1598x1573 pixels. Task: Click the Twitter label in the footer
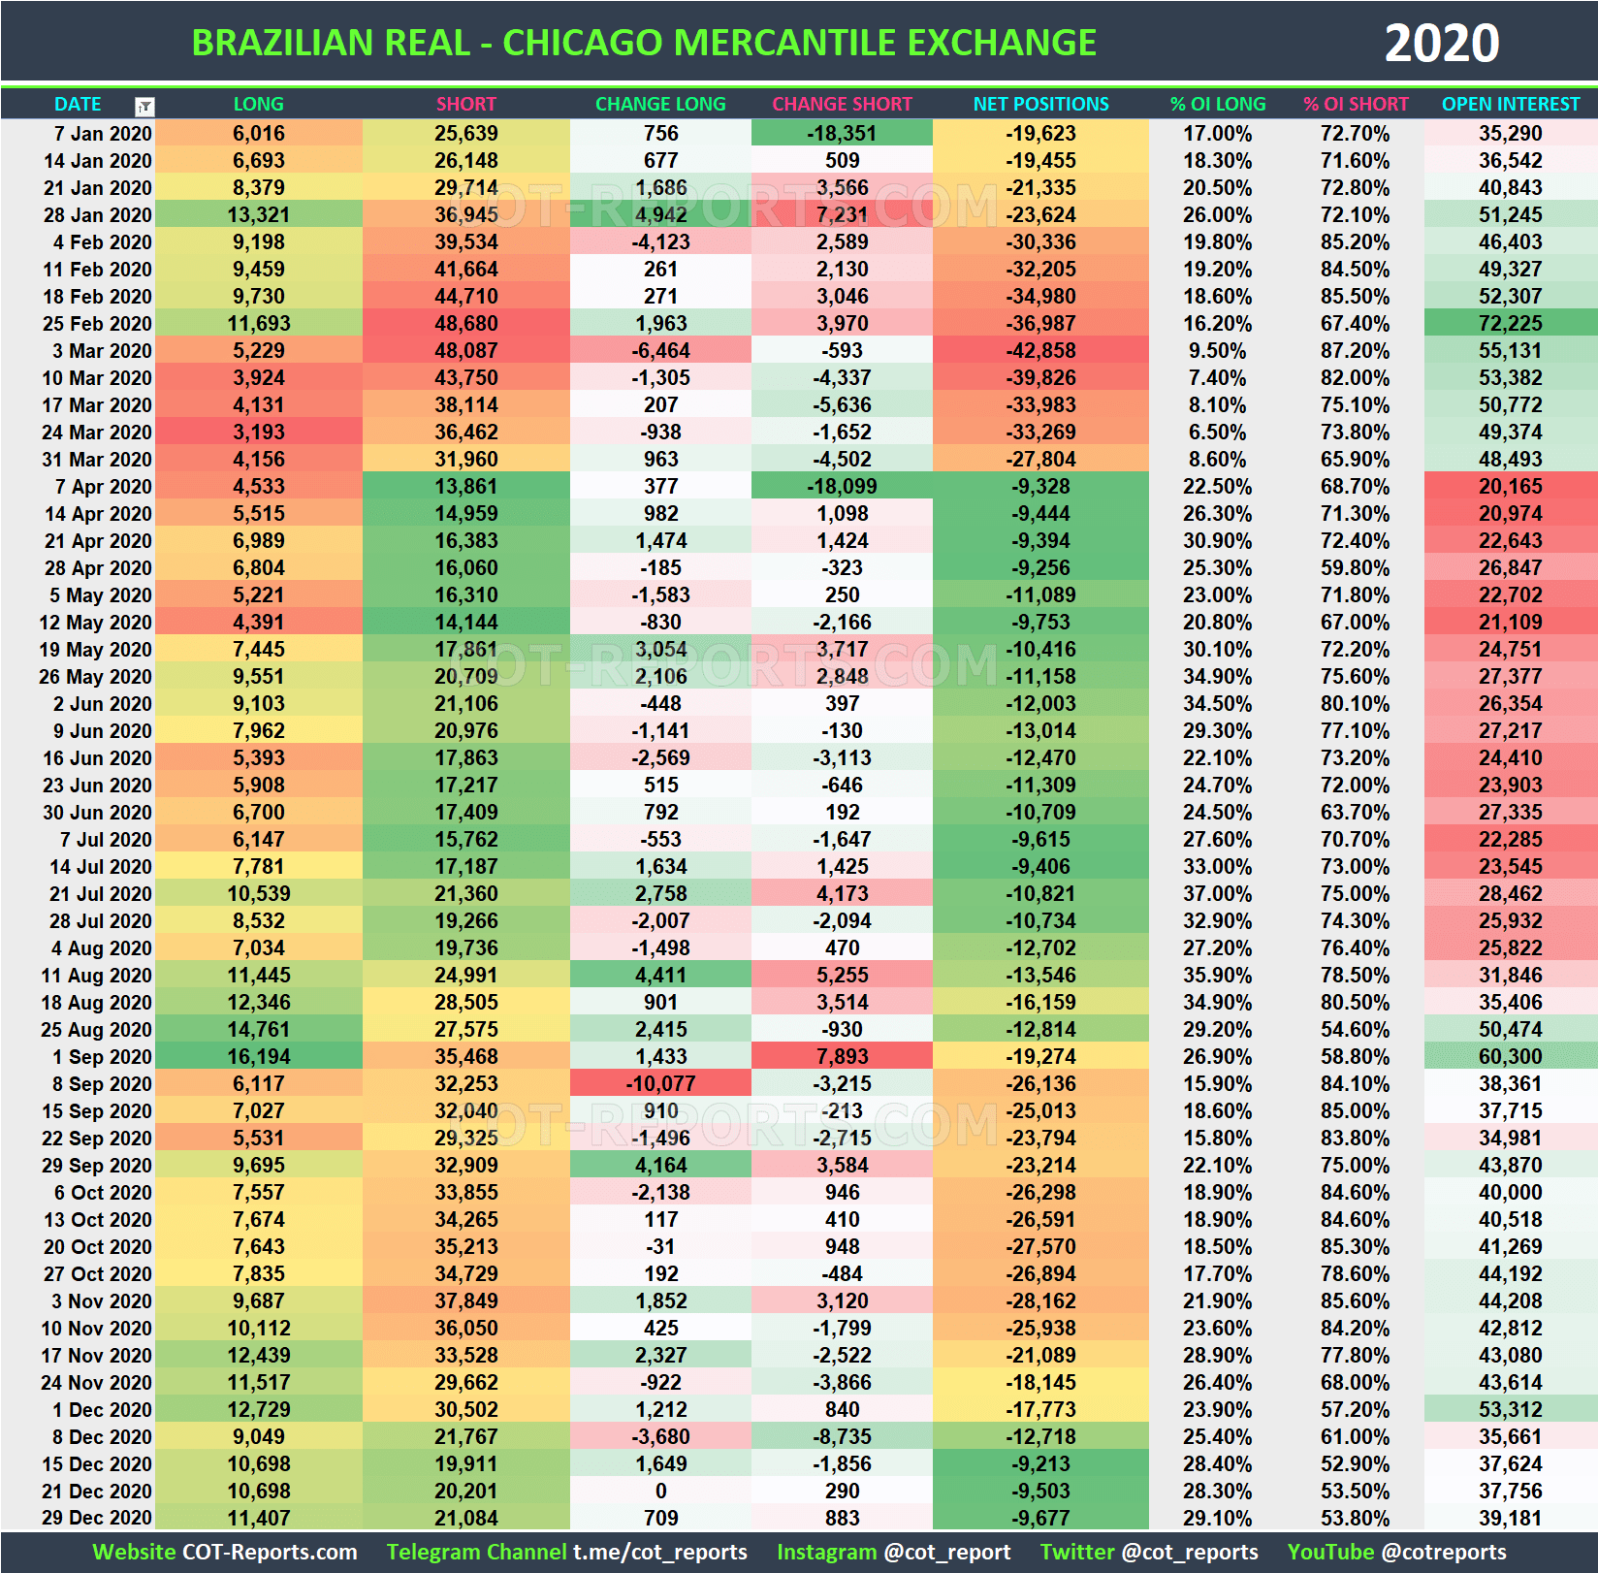click(x=1076, y=1552)
